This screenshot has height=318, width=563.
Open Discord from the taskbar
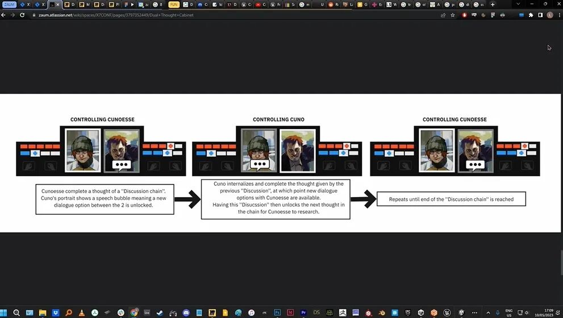[186, 313]
